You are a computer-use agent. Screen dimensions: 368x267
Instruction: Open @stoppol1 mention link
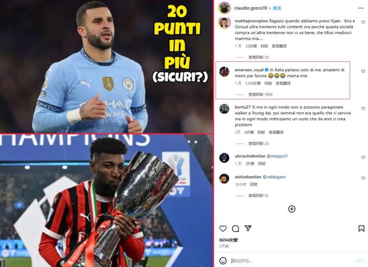pos(277,156)
